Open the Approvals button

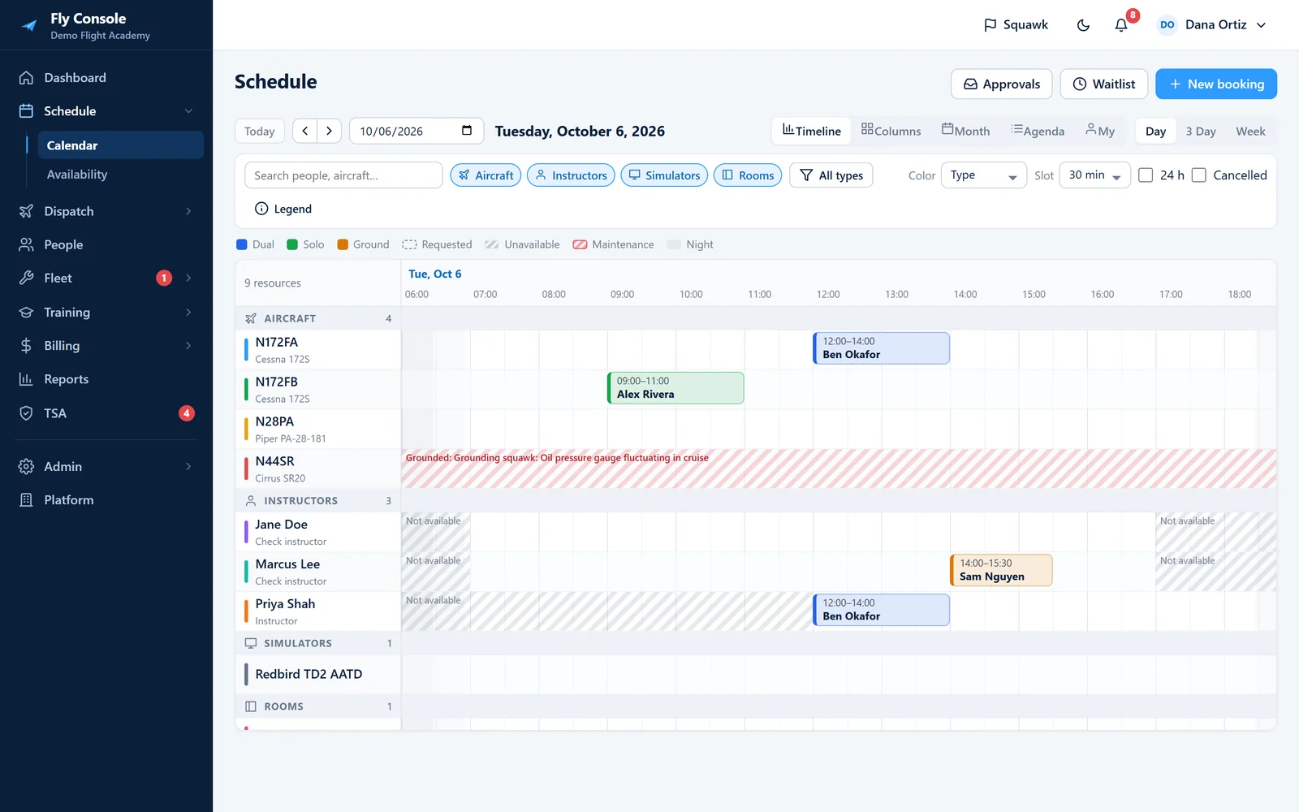pos(1001,84)
